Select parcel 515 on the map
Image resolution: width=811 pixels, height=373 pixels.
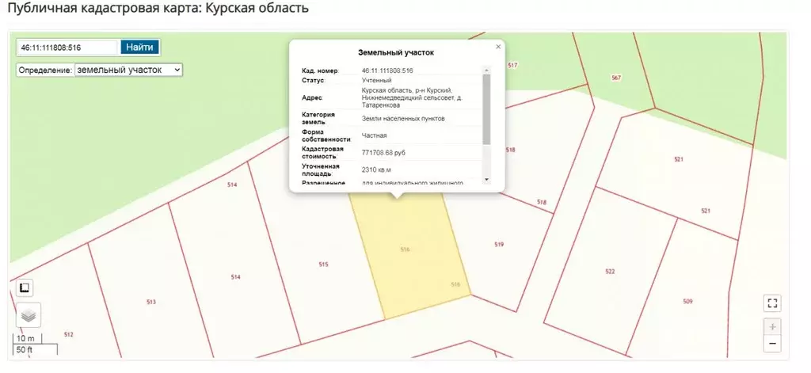(323, 265)
